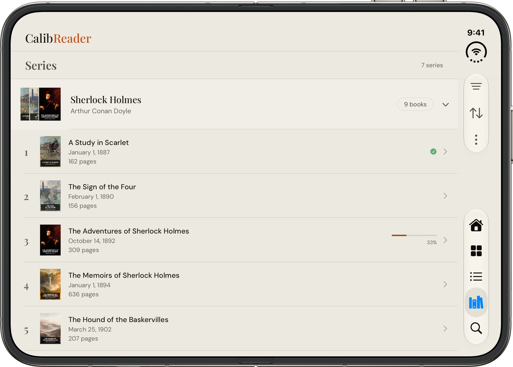Open the A Study in Scarlet title
Image resolution: width=513 pixels, height=367 pixels.
(x=98, y=143)
